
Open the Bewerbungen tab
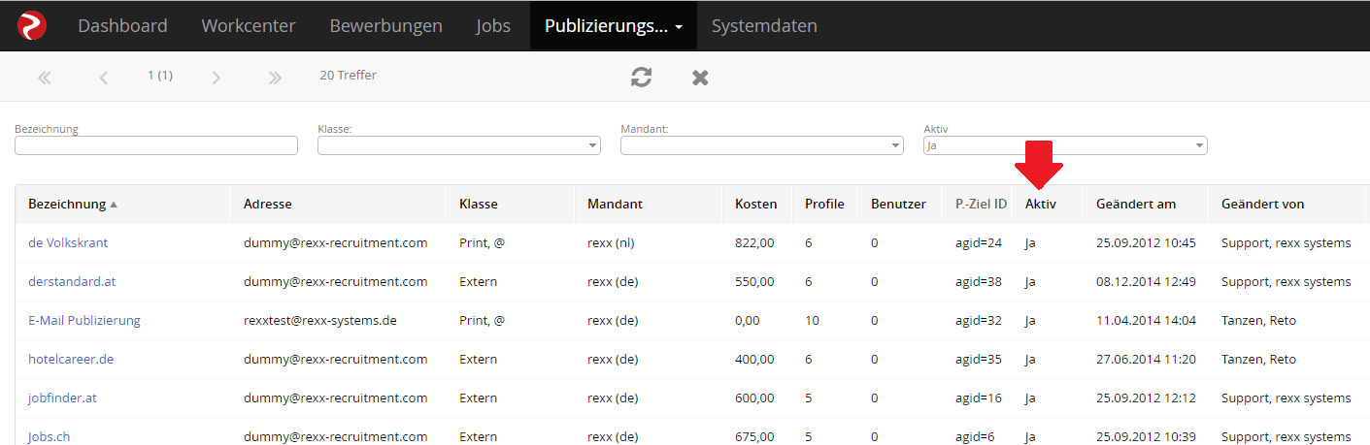[x=385, y=25]
